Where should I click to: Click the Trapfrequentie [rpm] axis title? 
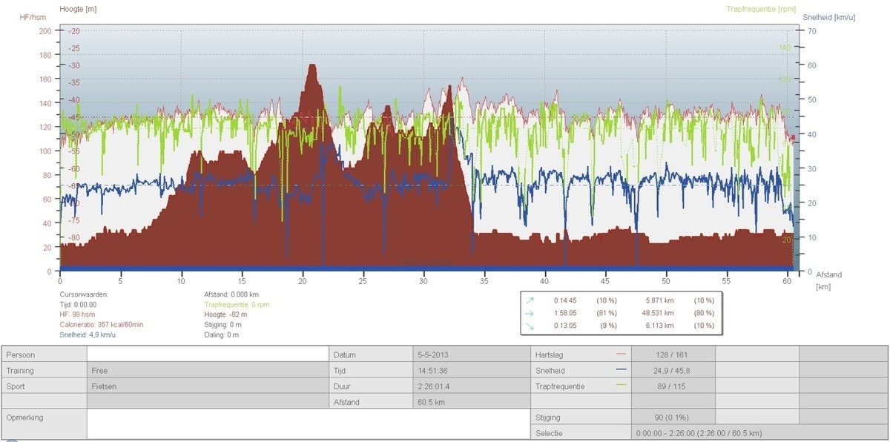(760, 9)
